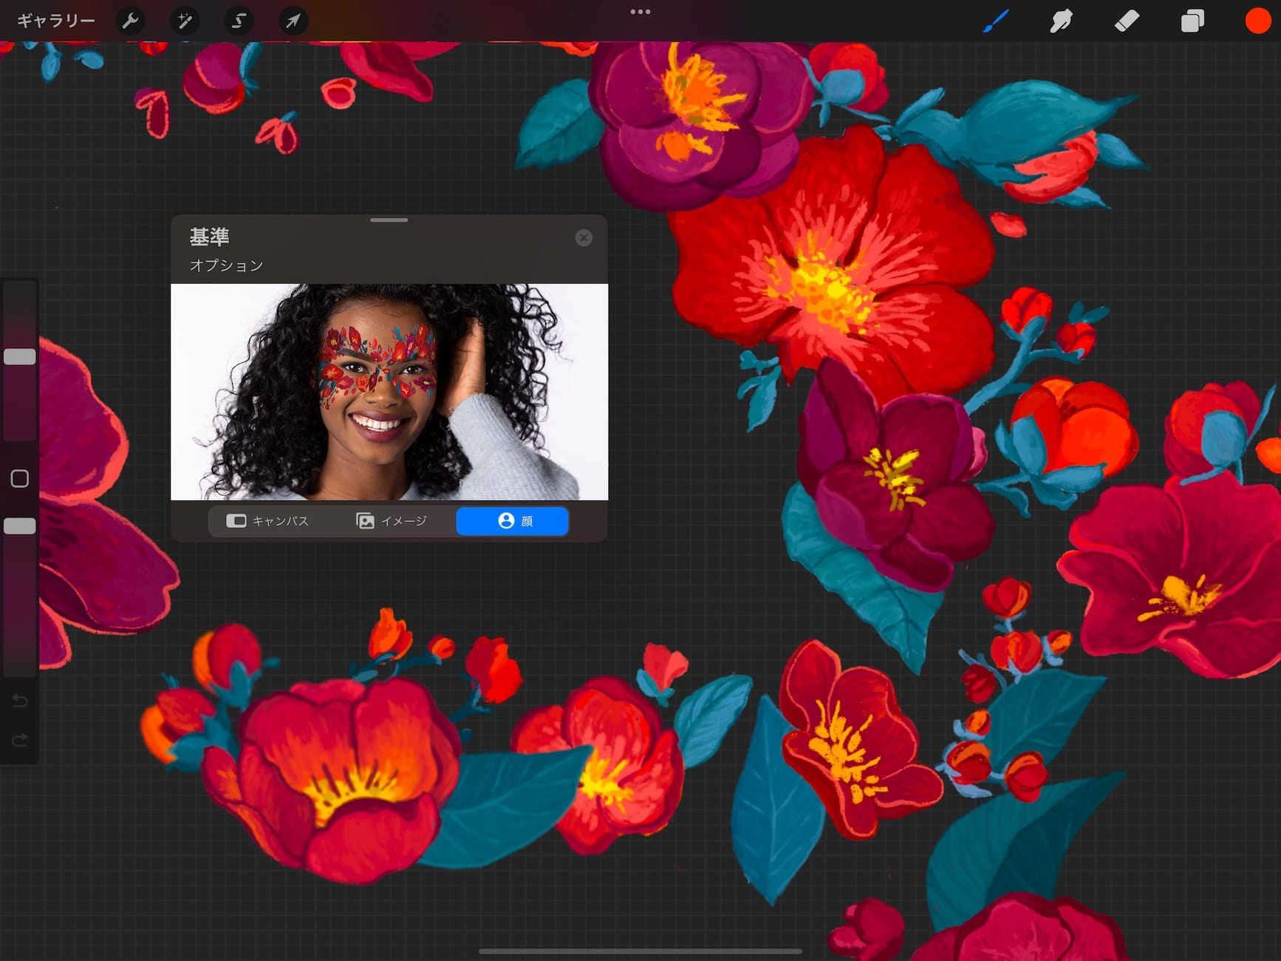The image size is (1281, 961).
Task: Click the reference panel drag handle
Action: pyautogui.click(x=389, y=220)
